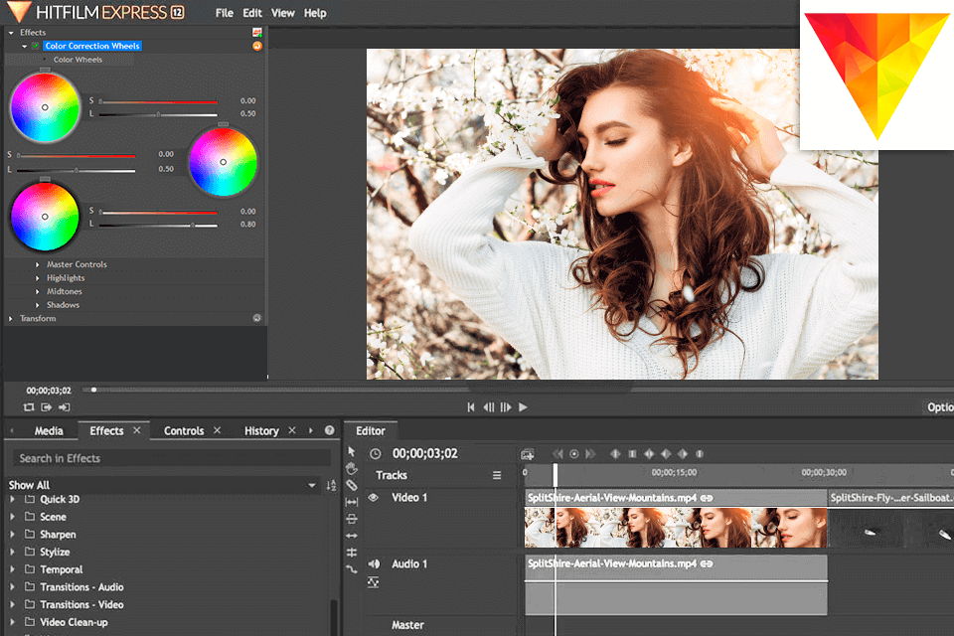Step forward one frame in the viewer
The image size is (954, 636).
pos(506,407)
